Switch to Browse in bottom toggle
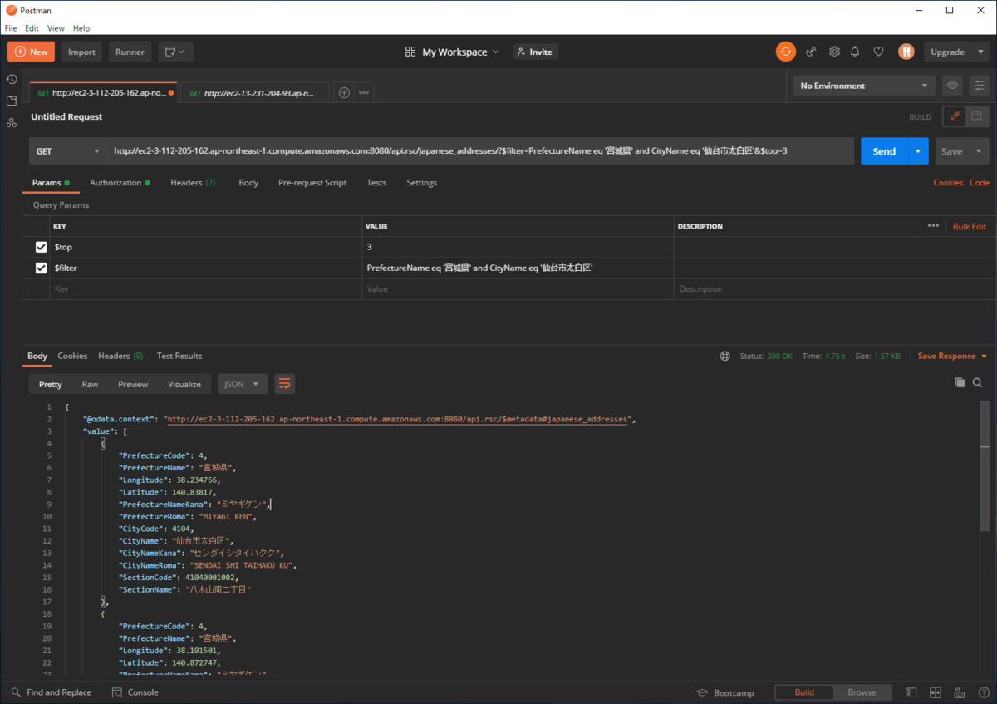The image size is (997, 704). click(862, 692)
